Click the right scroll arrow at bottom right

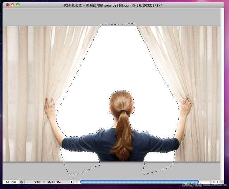pyautogui.click(x=218, y=182)
